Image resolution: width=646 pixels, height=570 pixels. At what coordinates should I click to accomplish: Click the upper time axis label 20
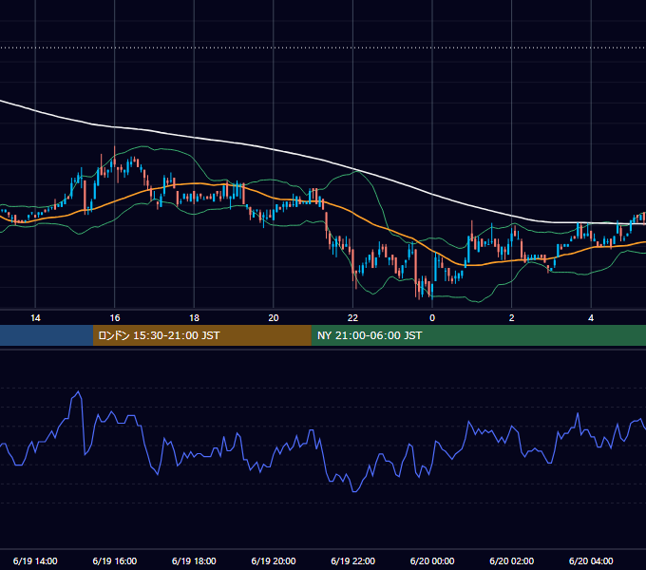point(274,318)
